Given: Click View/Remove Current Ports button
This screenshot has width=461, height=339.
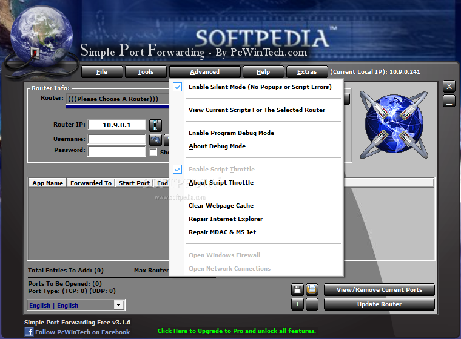Looking at the screenshot, I should coord(379,290).
